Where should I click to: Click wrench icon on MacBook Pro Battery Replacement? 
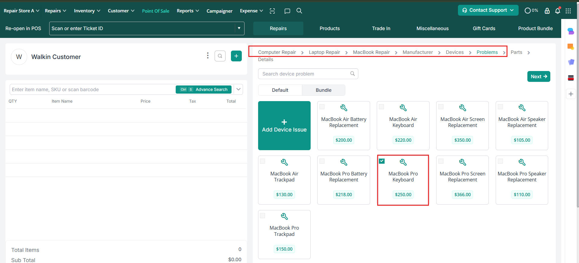click(x=344, y=162)
